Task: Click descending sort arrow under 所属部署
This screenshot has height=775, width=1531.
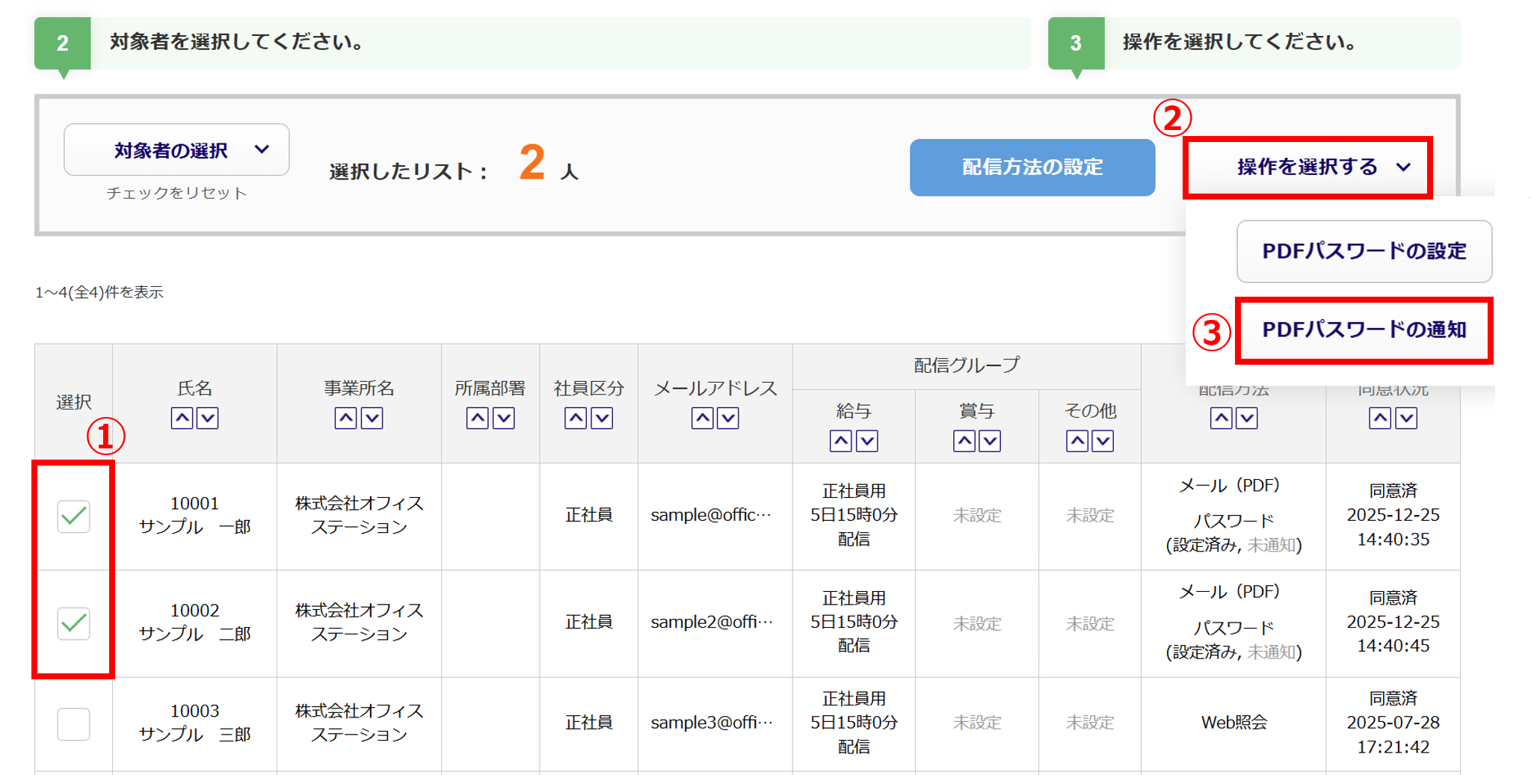Action: point(504,418)
